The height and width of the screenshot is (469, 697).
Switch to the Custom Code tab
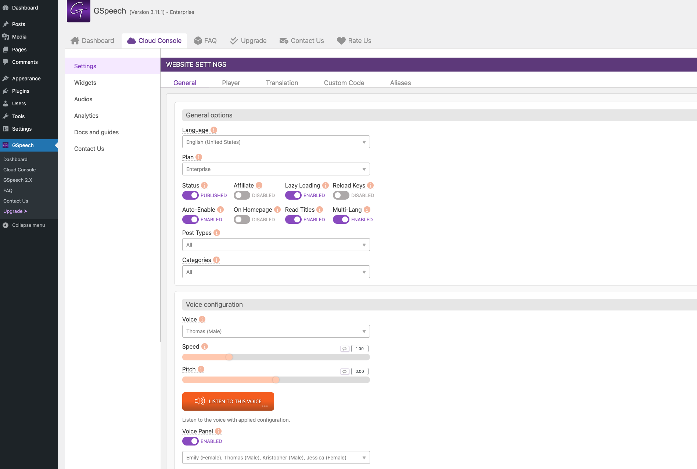point(344,83)
